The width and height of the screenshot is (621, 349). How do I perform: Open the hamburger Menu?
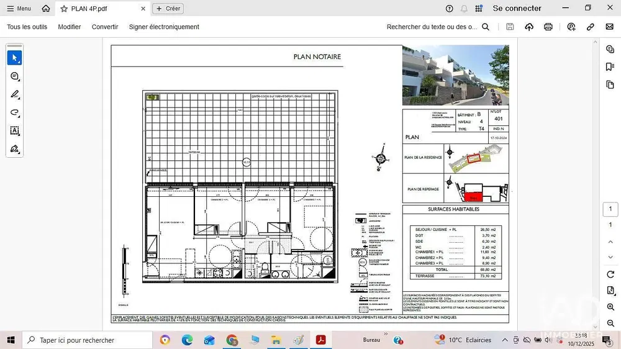[19, 9]
